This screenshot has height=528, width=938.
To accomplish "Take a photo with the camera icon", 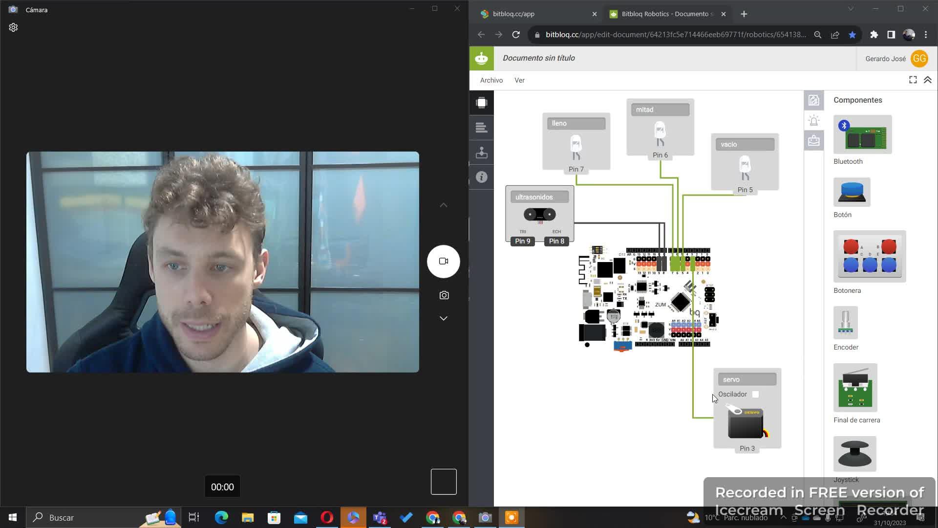I will pos(444,295).
